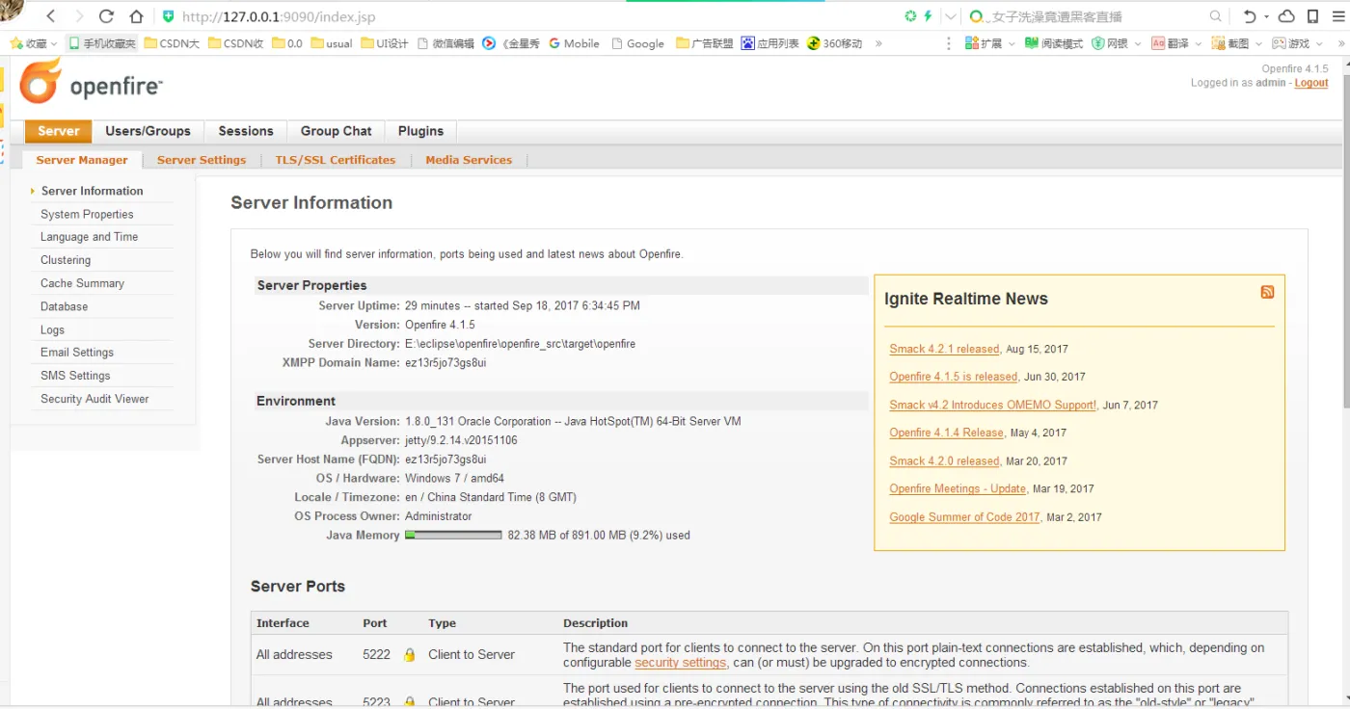
Task: Open the CSDN收 bookmark folder
Action: coord(236,43)
